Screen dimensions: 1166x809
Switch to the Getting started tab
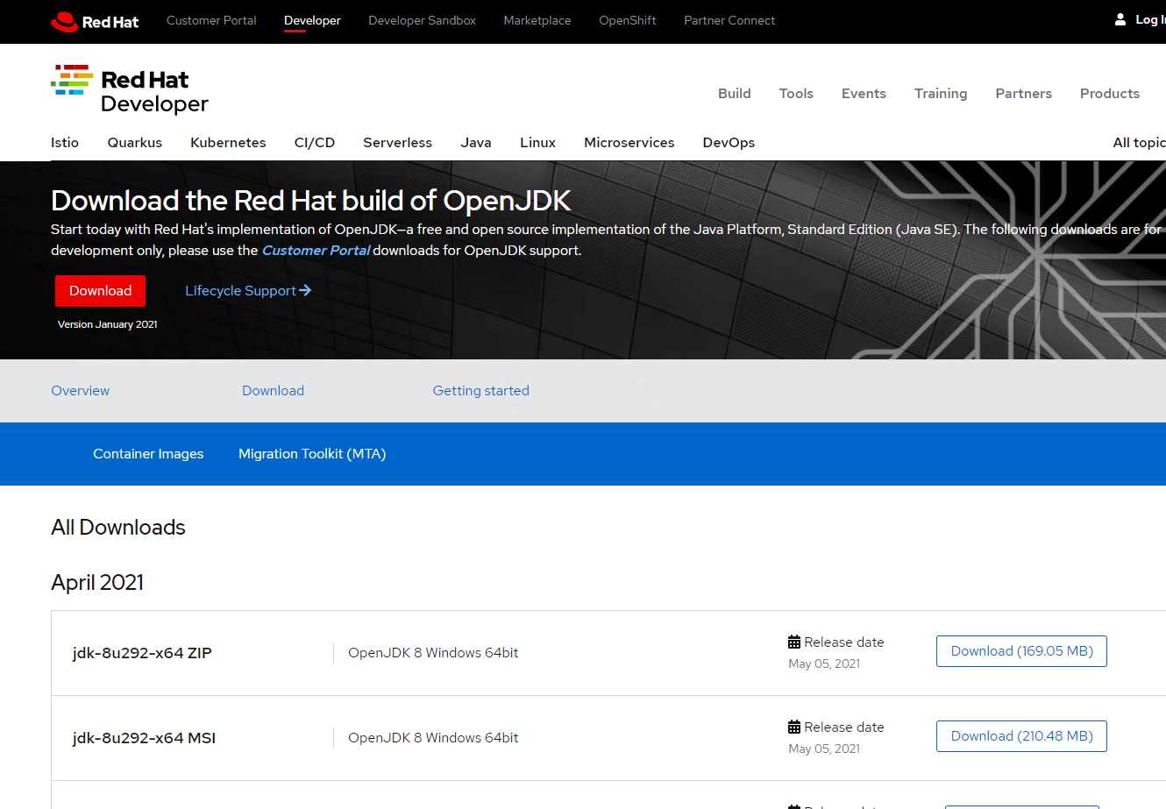click(x=480, y=391)
